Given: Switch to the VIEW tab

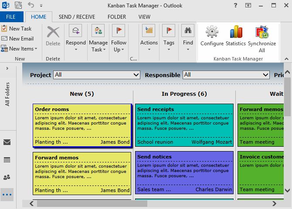Looking at the screenshot, I should 144,17.
